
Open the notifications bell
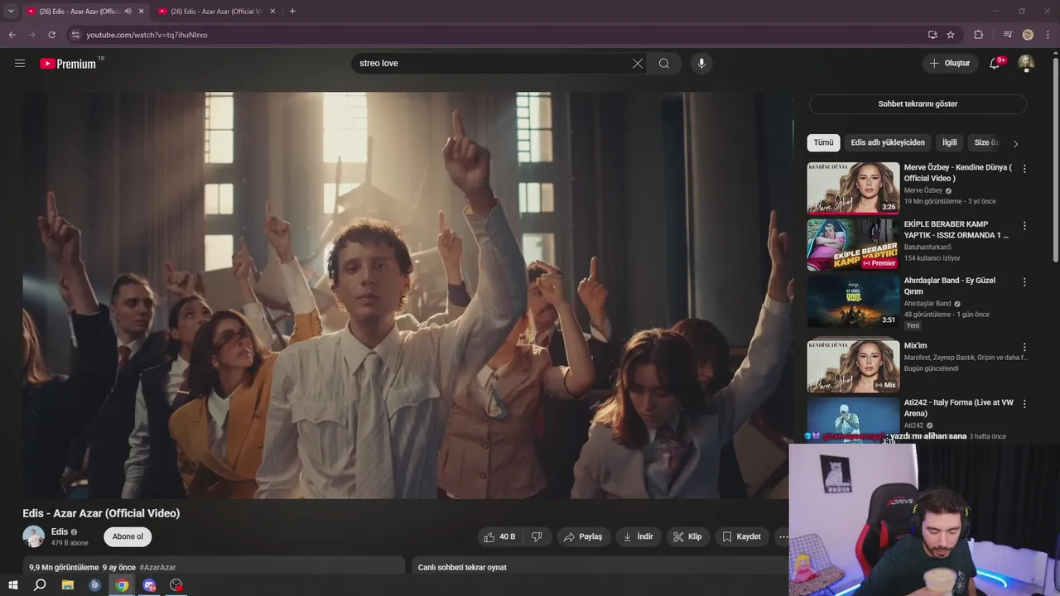tap(995, 63)
